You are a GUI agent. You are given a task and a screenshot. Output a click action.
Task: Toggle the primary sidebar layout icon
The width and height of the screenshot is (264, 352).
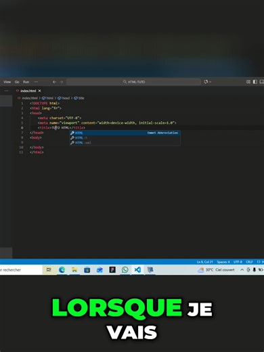pos(255,82)
